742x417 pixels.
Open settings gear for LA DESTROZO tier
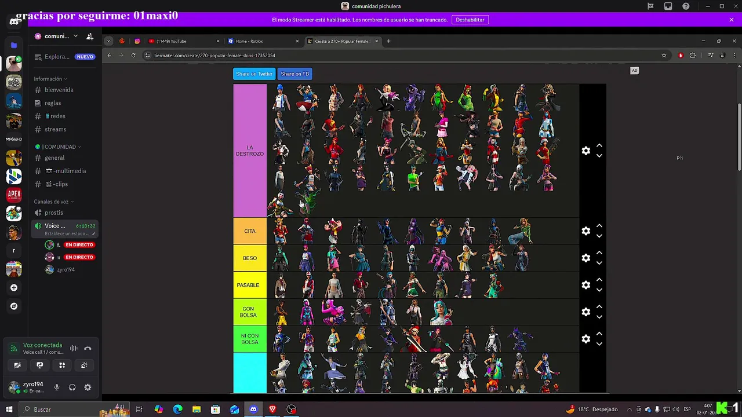click(x=586, y=151)
